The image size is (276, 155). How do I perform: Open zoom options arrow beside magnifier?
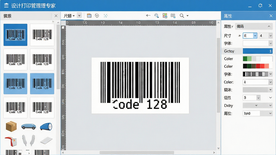(x=188, y=16)
